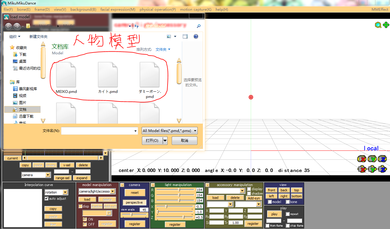Image resolution: width=390 pixels, height=229 pixels.
Task: Click the upper Z axis rotation icon
Action: [382, 159]
